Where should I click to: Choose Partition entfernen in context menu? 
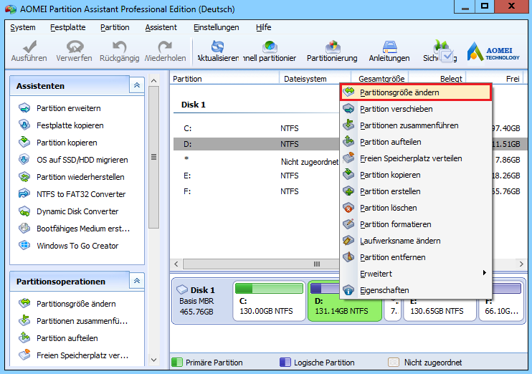tap(416, 257)
